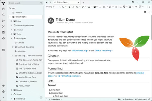Collapse the Geo Map tree node
This screenshot has width=152, height=101.
(x=13, y=56)
